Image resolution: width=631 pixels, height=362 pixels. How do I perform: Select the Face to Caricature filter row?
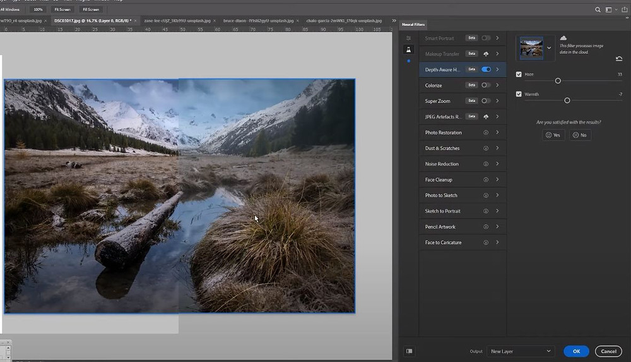pos(463,243)
